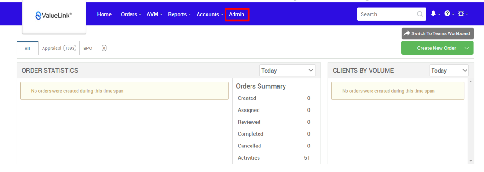The height and width of the screenshot is (172, 484).
Task: Click the BPO count badge 0
Action: (x=104, y=49)
